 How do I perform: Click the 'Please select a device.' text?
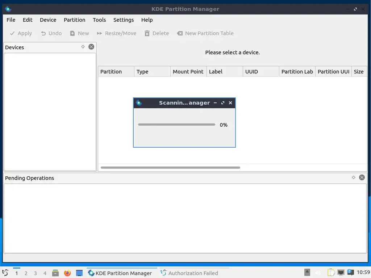(x=232, y=52)
